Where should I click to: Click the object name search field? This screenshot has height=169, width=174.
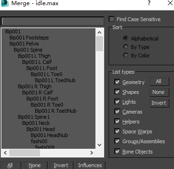pos(52,21)
